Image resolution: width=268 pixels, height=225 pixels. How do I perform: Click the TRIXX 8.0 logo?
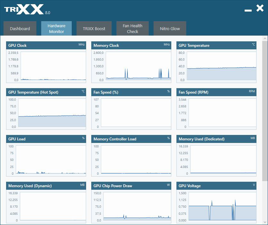(27, 9)
